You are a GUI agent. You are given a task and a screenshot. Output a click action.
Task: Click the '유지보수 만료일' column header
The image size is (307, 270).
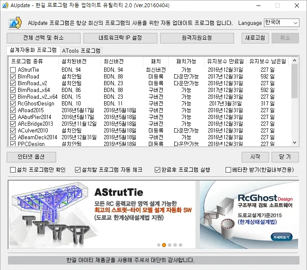coord(225,61)
